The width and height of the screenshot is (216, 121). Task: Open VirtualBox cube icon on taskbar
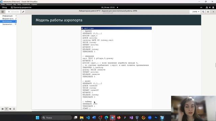pos(137,118)
